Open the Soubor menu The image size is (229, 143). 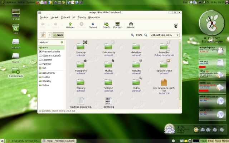44,17
